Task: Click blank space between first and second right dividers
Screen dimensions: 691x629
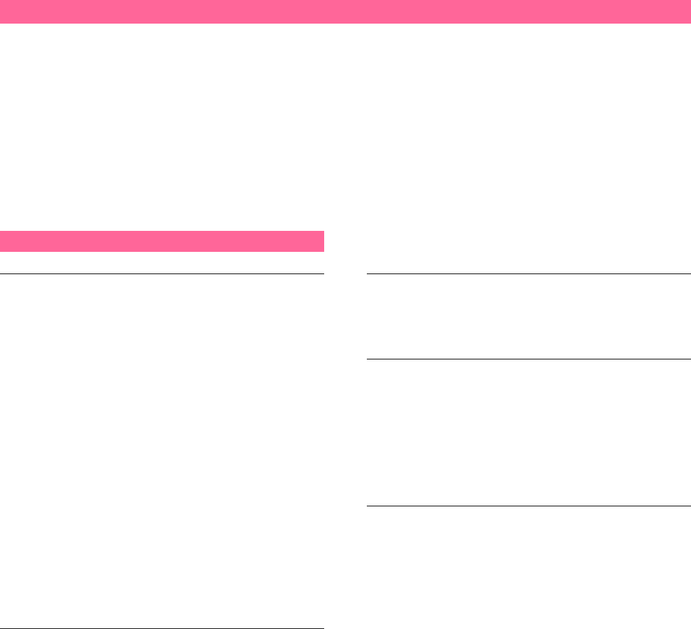Action: point(529,316)
